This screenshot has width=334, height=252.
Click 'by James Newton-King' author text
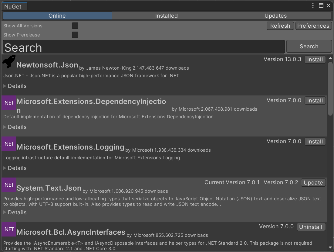click(106, 68)
